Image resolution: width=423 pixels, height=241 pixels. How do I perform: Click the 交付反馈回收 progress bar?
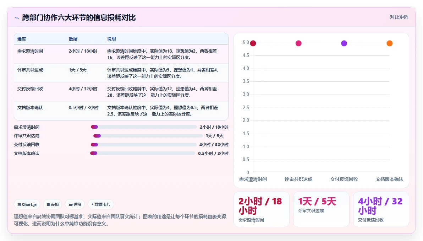click(x=143, y=145)
